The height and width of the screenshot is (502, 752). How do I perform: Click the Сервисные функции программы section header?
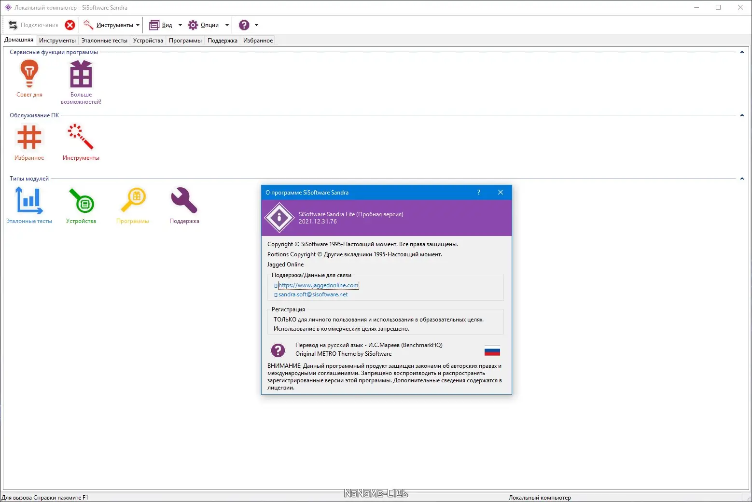[54, 52]
